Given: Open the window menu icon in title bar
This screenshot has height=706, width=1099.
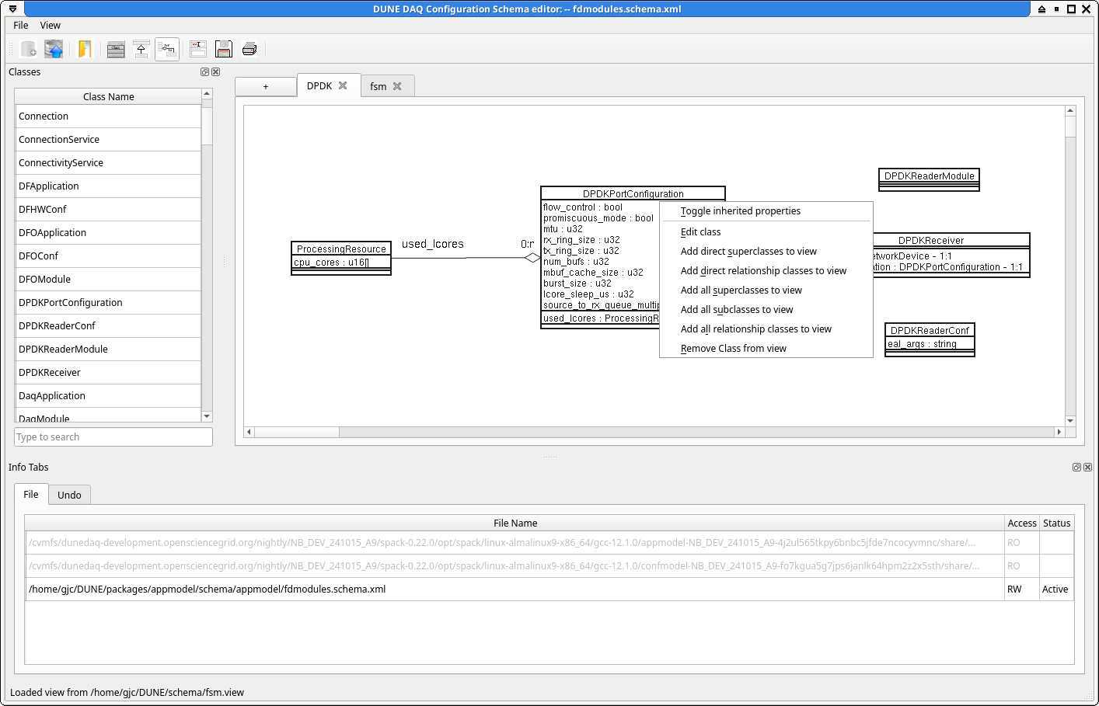Looking at the screenshot, I should pyautogui.click(x=12, y=9).
